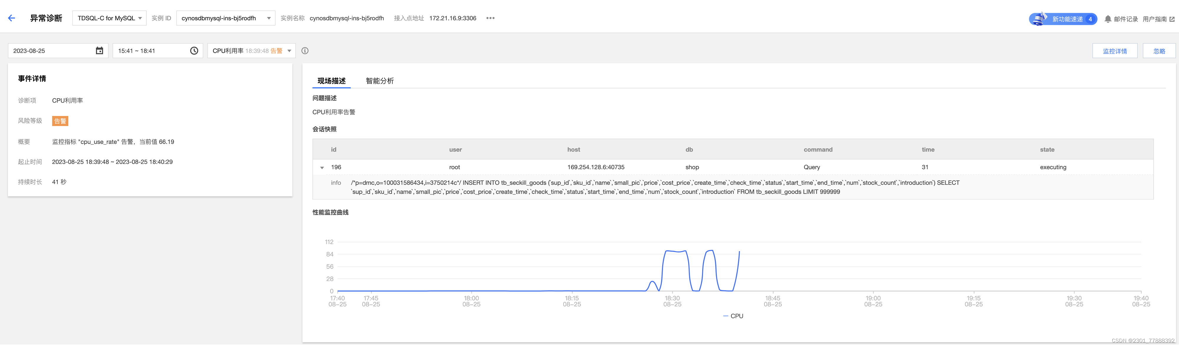Viewport: 1179px width, 346px height.
Task: Click the 异常诊断 page title
Action: [46, 18]
